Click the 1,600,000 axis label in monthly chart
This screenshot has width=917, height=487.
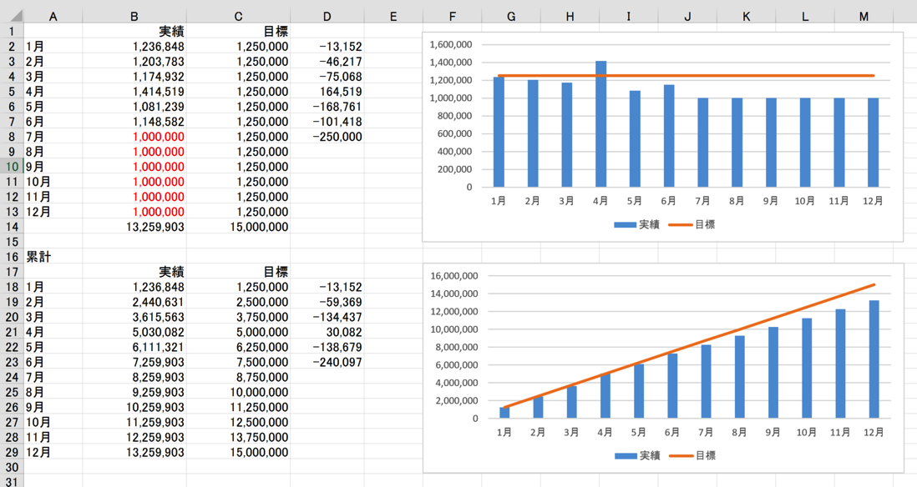(x=451, y=44)
